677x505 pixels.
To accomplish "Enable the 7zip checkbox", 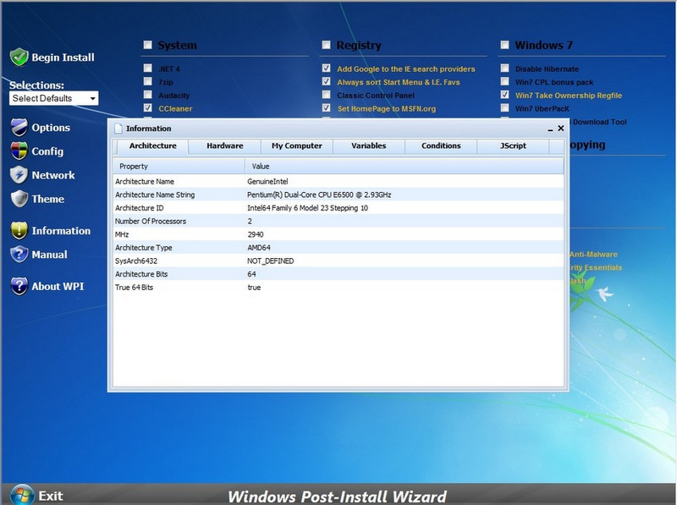I will [x=147, y=81].
